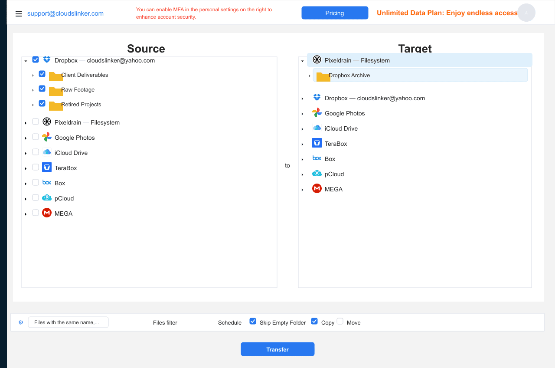Uncheck the Dropbox source account checkbox

[x=36, y=59]
